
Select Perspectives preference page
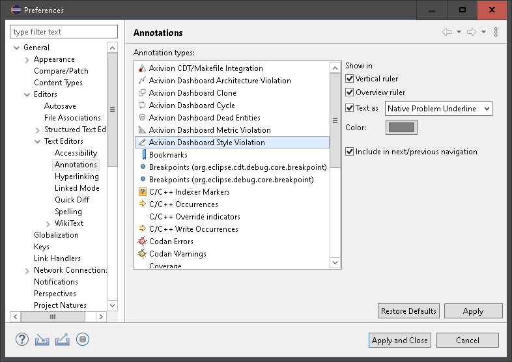[x=55, y=294]
